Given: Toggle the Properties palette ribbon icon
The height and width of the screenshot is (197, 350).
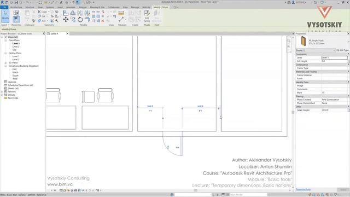Looking at the screenshot, I should coord(16,20).
